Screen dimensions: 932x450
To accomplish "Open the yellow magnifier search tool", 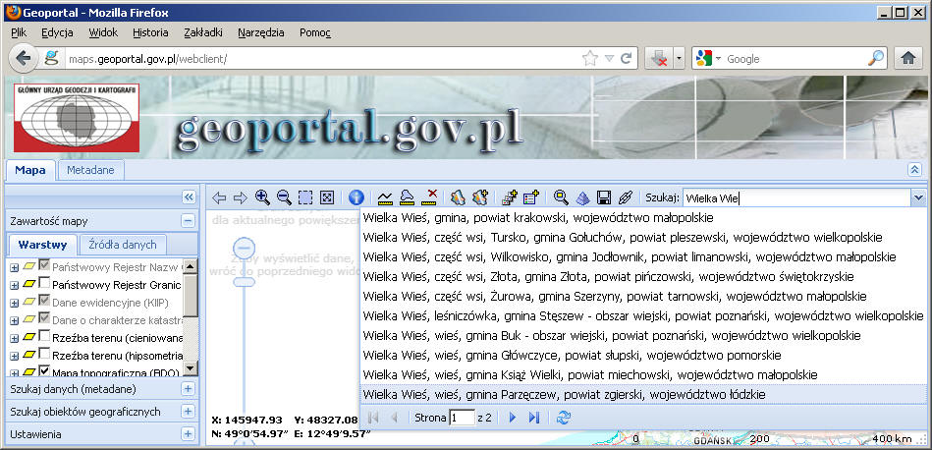I will [x=561, y=197].
